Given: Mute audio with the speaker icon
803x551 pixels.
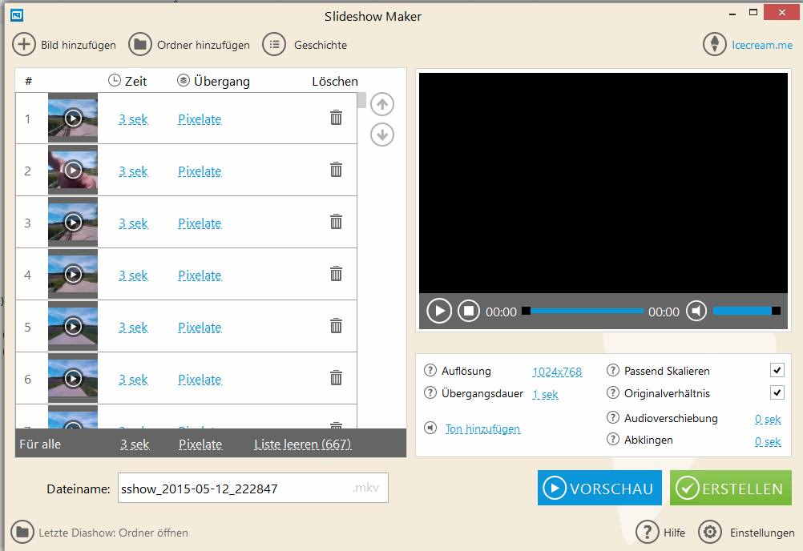Looking at the screenshot, I should (x=696, y=311).
